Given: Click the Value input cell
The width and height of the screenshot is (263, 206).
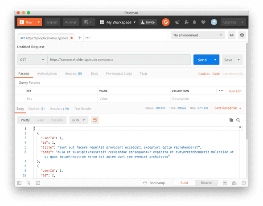Looking at the screenshot, I should tap(134, 99).
